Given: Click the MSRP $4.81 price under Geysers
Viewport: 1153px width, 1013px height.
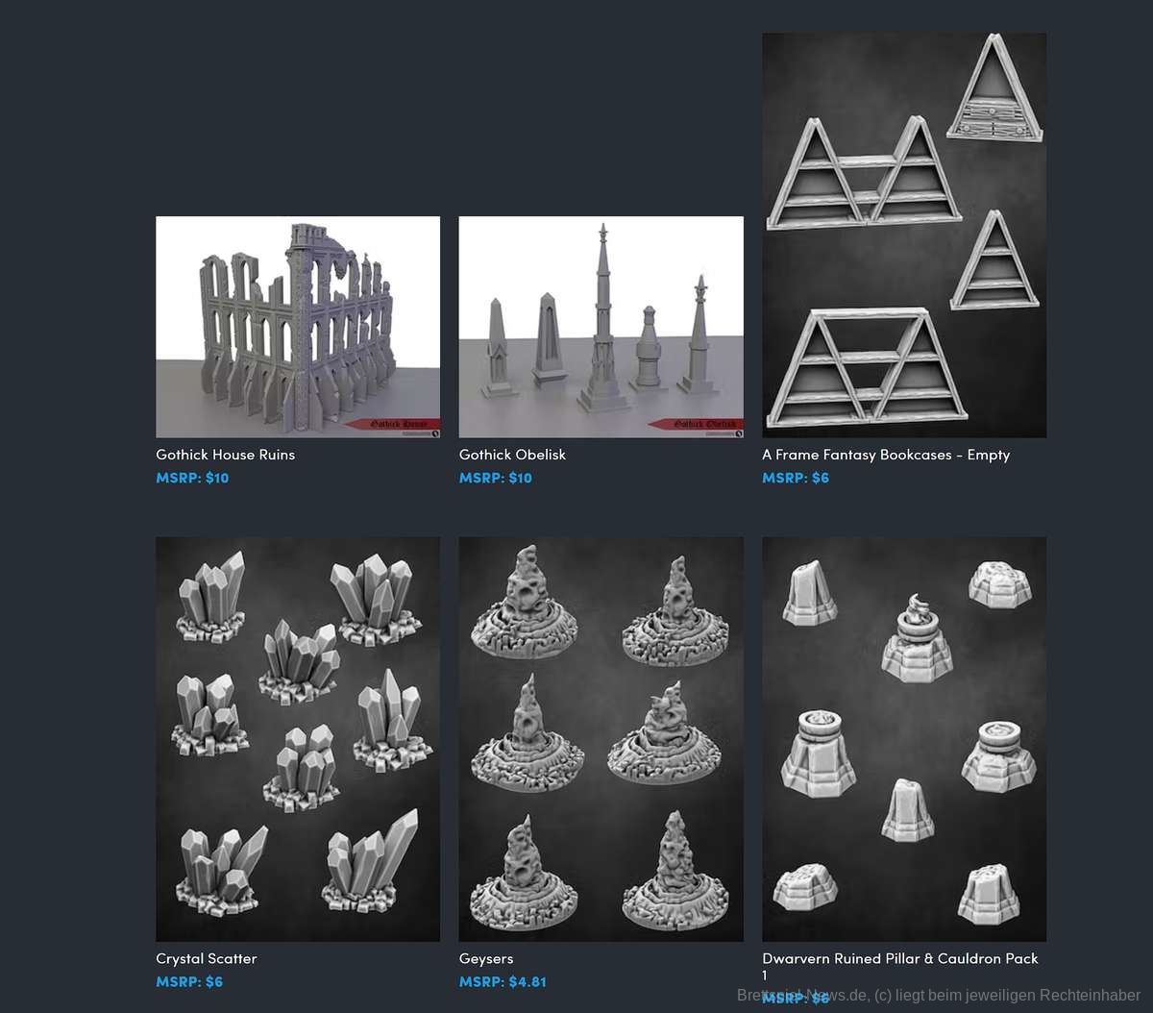Looking at the screenshot, I should [503, 981].
